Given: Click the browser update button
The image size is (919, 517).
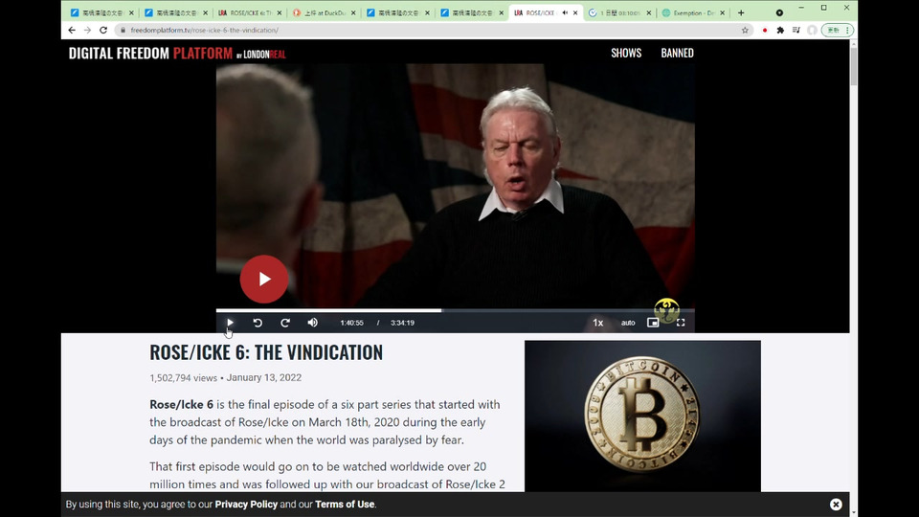Looking at the screenshot, I should 837,30.
